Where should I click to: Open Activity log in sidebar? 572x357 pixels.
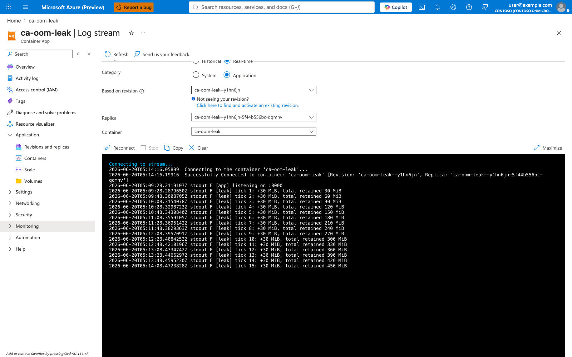[x=27, y=78]
